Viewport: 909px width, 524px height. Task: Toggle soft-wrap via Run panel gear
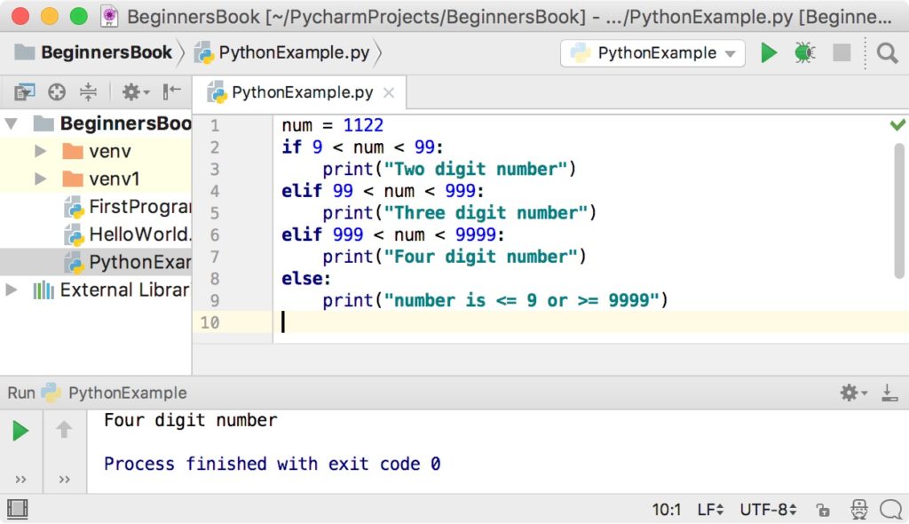[x=848, y=393]
